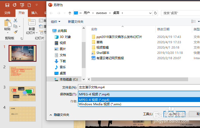Open the Copy options dropdown arrow
Screen dimensions: 200x128
point(19,26)
